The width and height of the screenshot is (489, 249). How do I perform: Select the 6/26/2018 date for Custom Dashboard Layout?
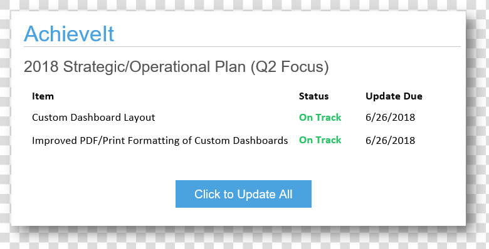tap(390, 118)
